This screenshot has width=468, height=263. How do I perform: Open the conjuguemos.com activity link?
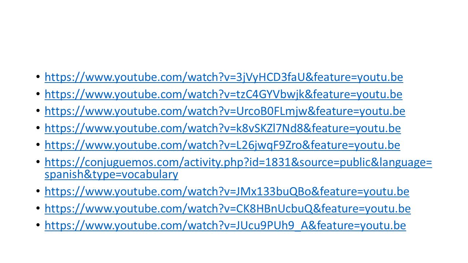pyautogui.click(x=238, y=168)
